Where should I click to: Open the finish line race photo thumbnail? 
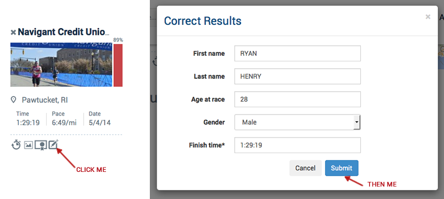[x=61, y=65]
